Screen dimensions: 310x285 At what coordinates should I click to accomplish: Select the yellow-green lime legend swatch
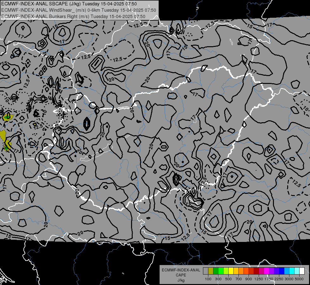pos(226,271)
